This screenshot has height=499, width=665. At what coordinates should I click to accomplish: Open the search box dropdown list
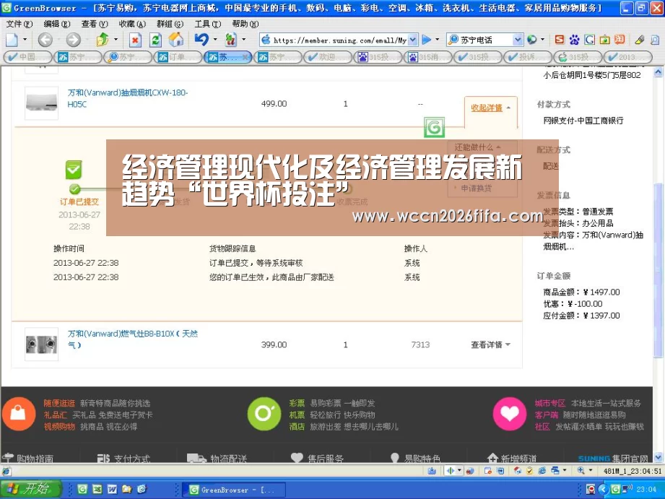[x=518, y=40]
